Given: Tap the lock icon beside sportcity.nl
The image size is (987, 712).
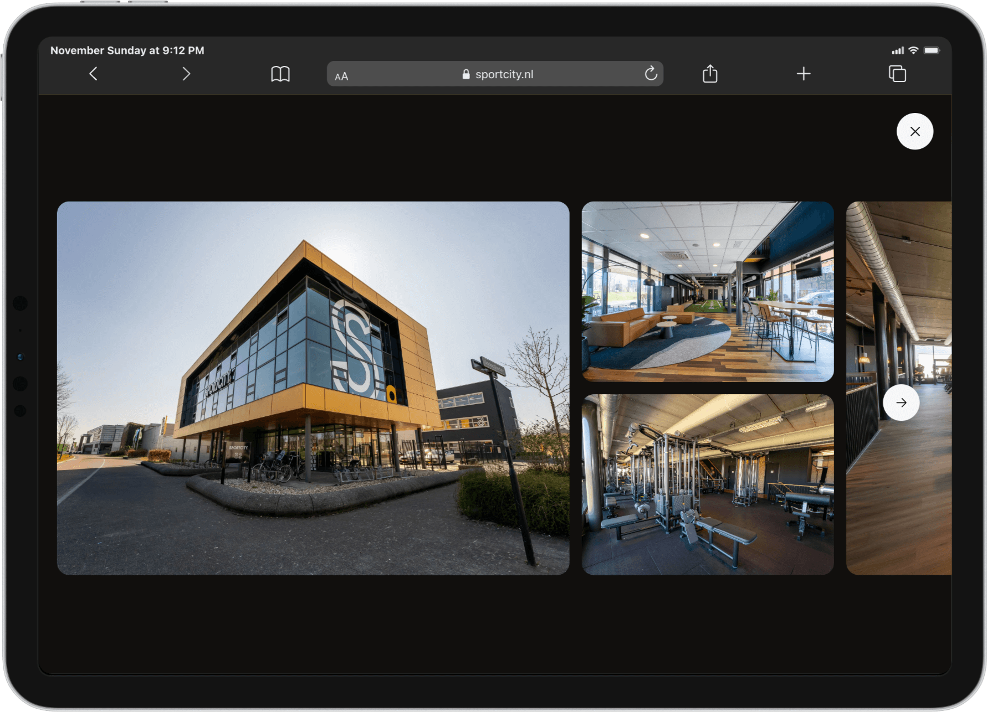Looking at the screenshot, I should click(466, 74).
